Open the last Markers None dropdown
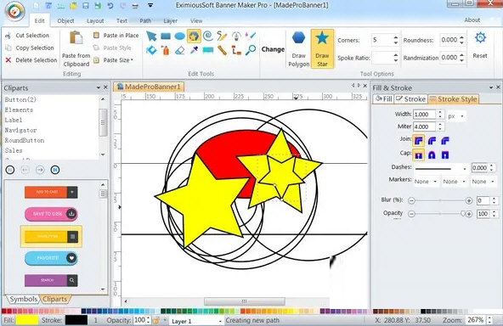 tap(483, 182)
